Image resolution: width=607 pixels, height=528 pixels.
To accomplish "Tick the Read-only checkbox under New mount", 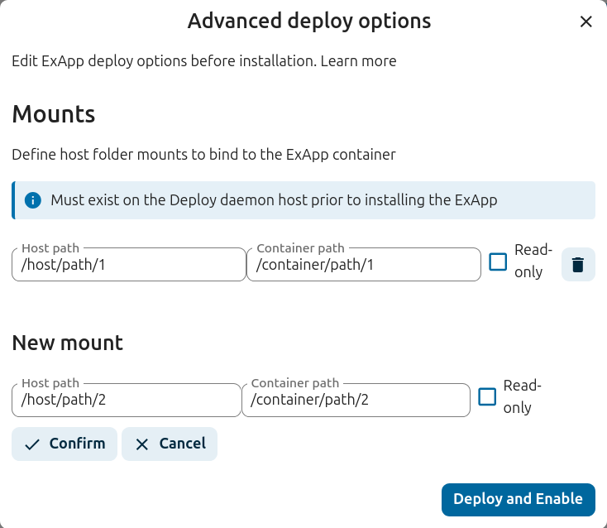I will coord(487,397).
